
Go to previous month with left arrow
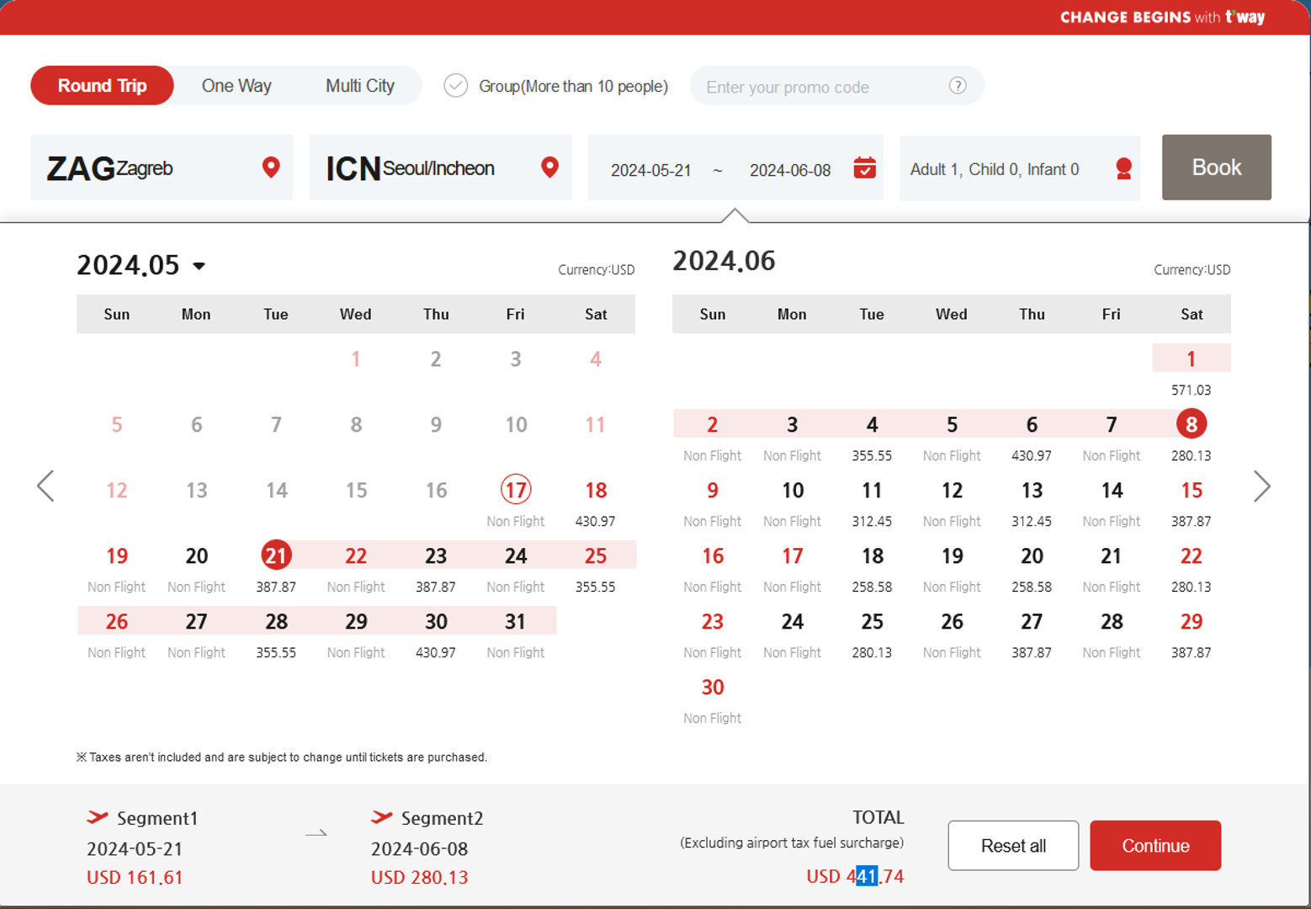click(x=46, y=486)
